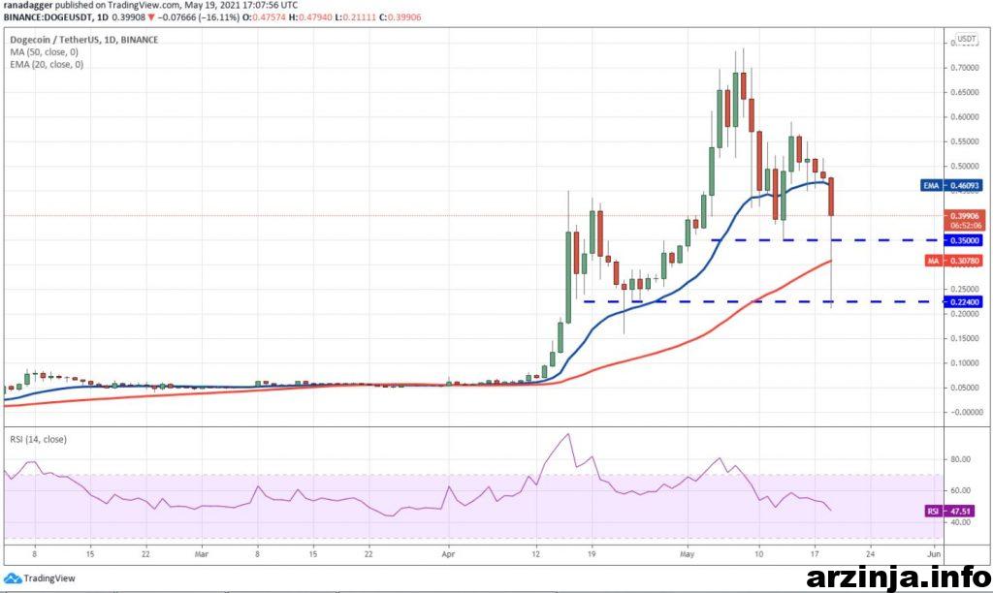Click the H:0.47940 high value in header

point(310,17)
